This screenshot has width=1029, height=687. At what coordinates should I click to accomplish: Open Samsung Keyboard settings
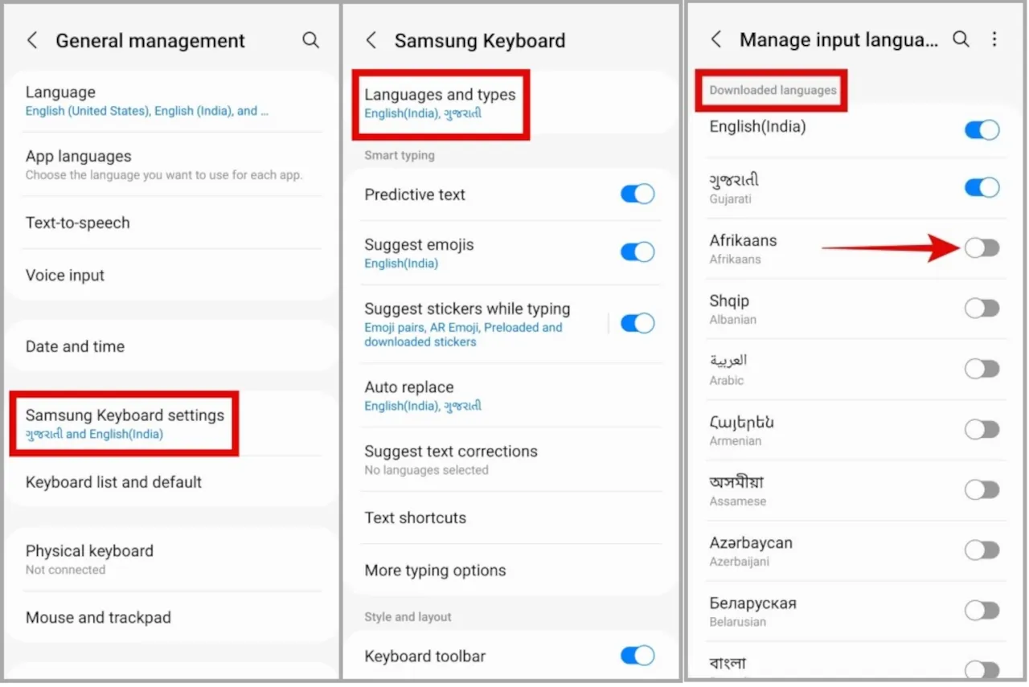(x=173, y=423)
